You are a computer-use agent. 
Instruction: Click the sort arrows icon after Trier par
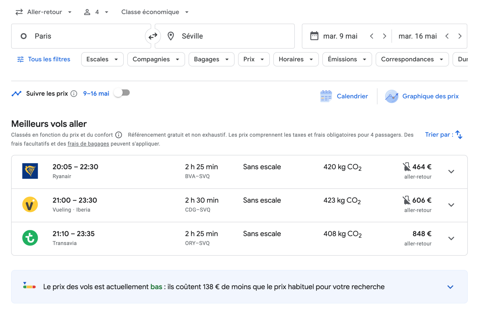pos(459,135)
